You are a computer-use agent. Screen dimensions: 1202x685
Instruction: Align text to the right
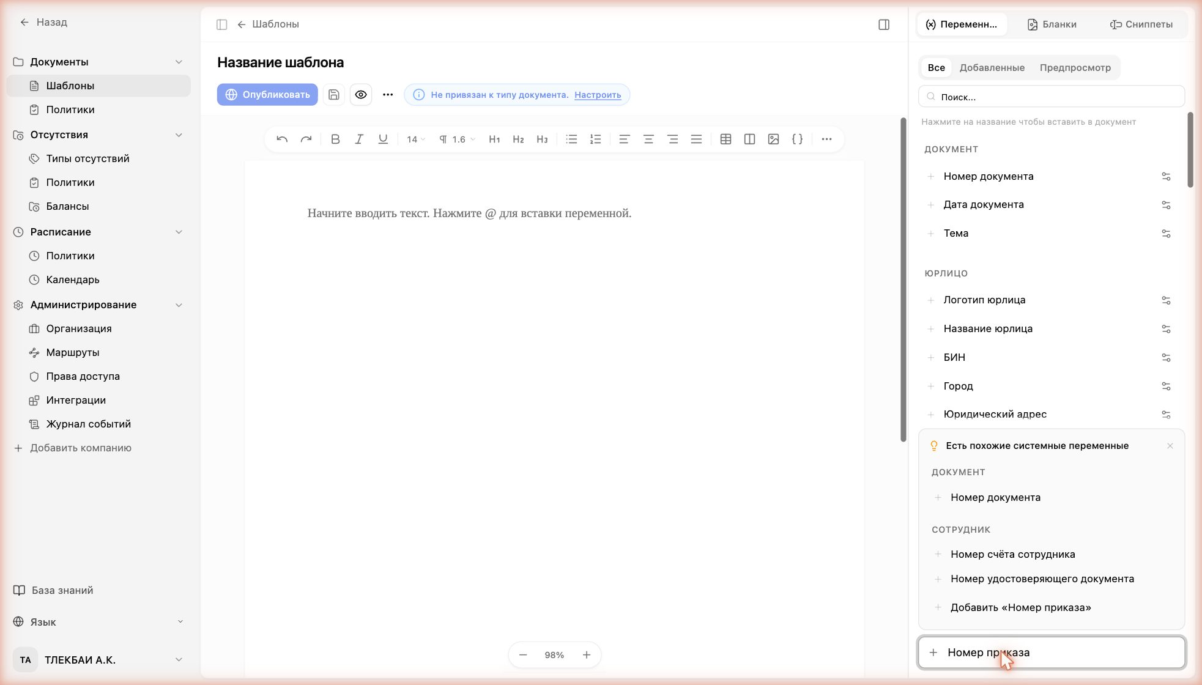672,139
